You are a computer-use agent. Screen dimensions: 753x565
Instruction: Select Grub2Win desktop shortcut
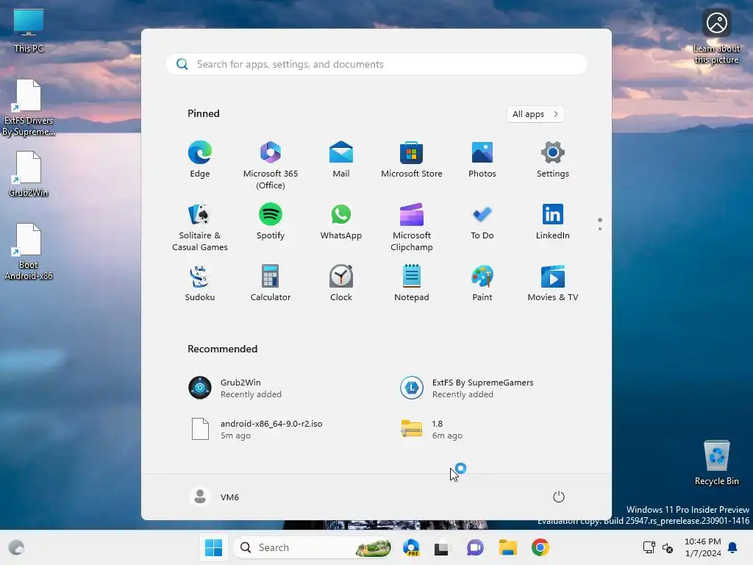click(29, 174)
